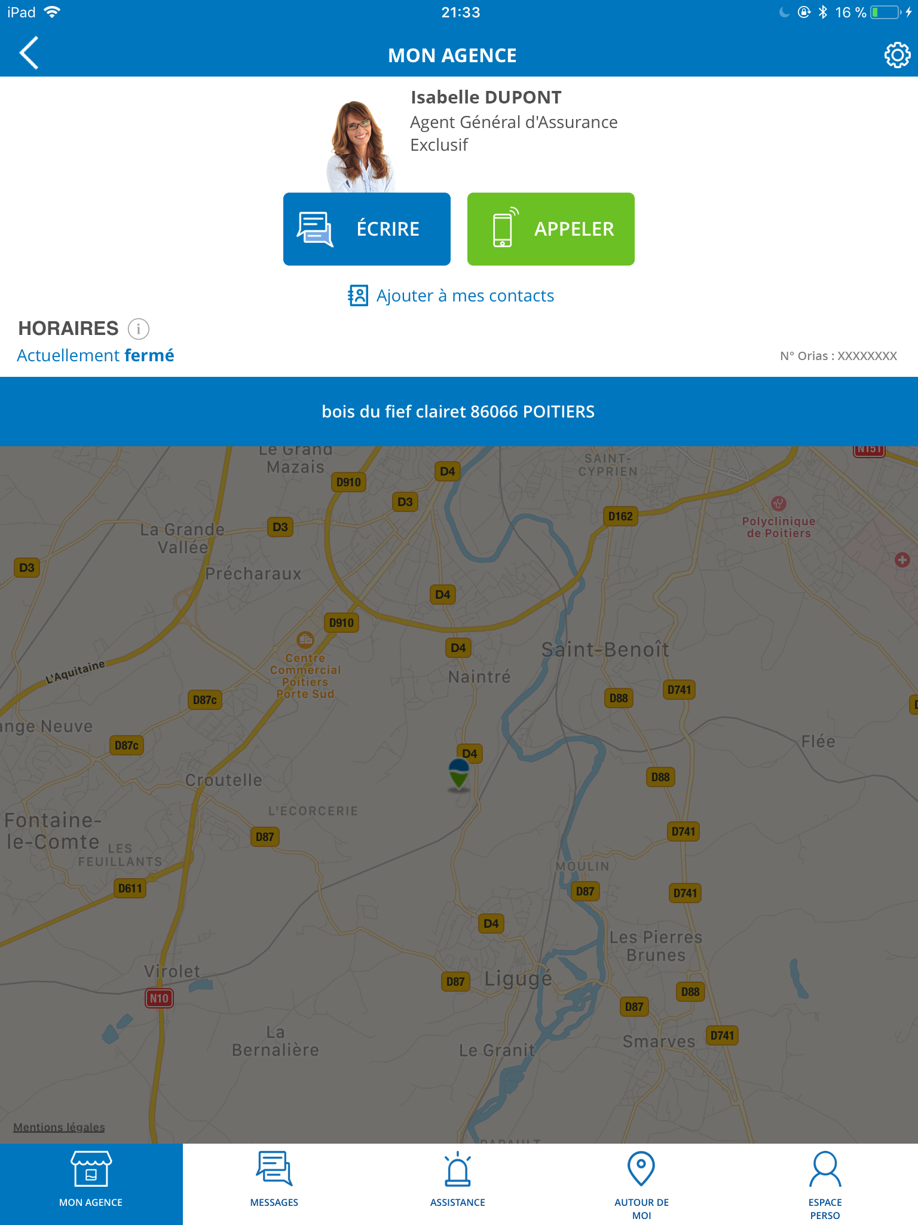
Task: Open the Messages tab
Action: tap(274, 1184)
